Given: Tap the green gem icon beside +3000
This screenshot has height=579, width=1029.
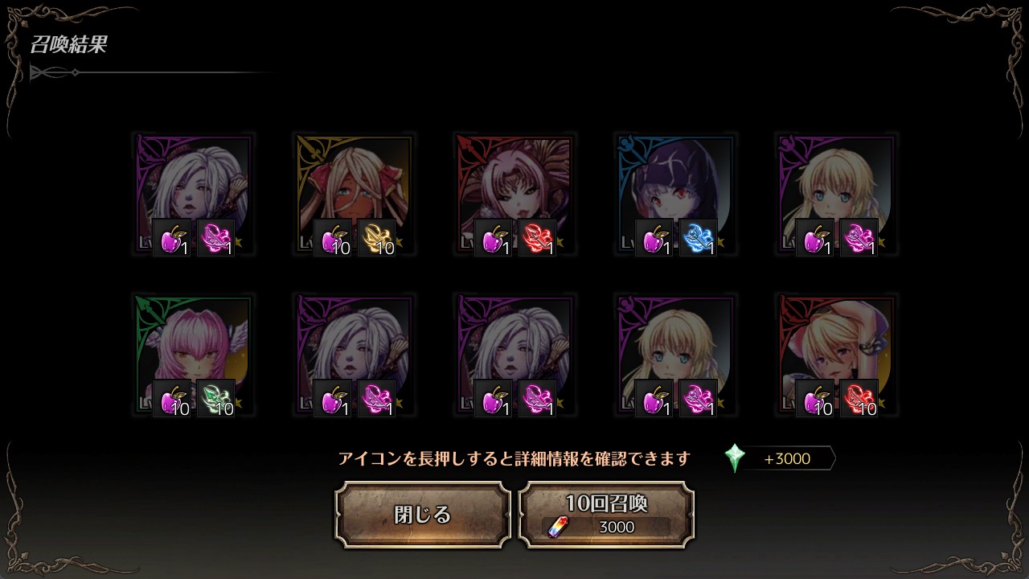Looking at the screenshot, I should [x=734, y=458].
